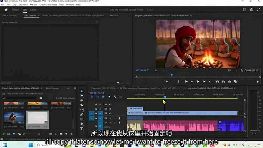Click the Lift button
The image size is (263, 148).
(218, 82)
